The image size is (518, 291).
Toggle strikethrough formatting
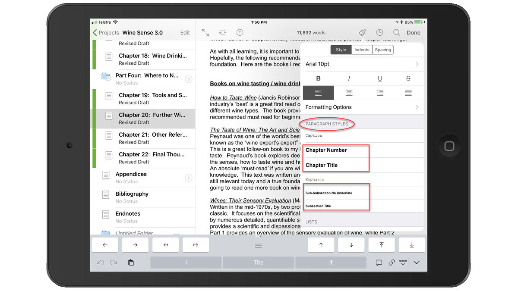408,78
